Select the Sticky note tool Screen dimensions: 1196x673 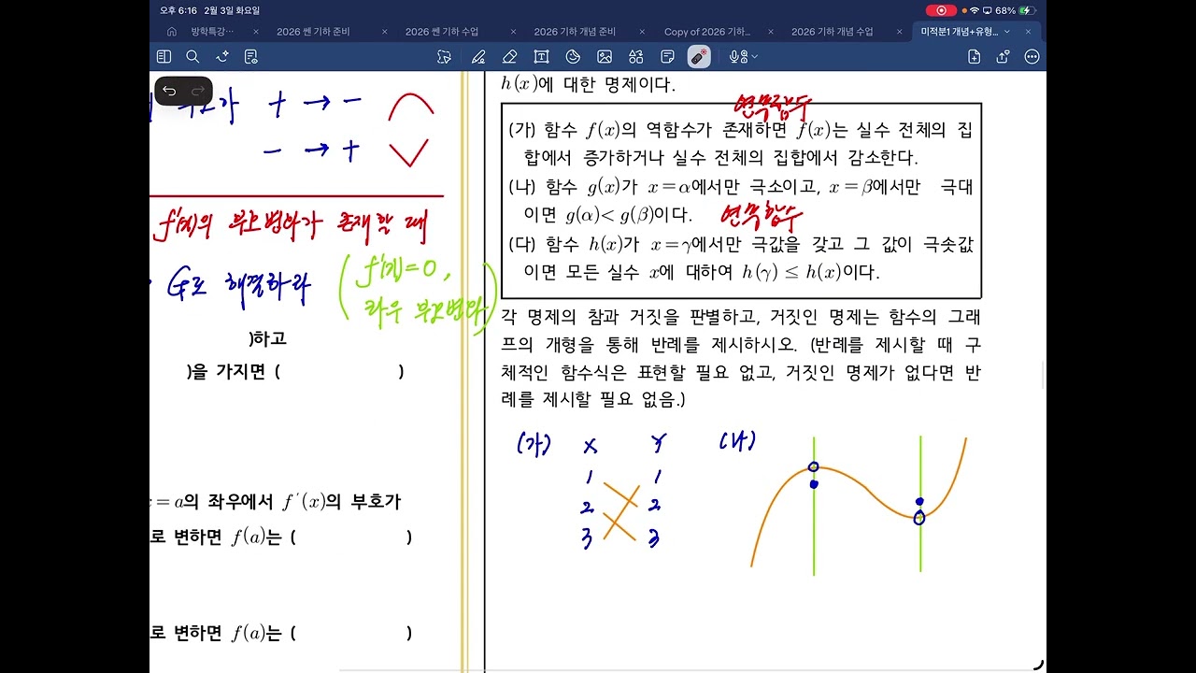(x=667, y=57)
